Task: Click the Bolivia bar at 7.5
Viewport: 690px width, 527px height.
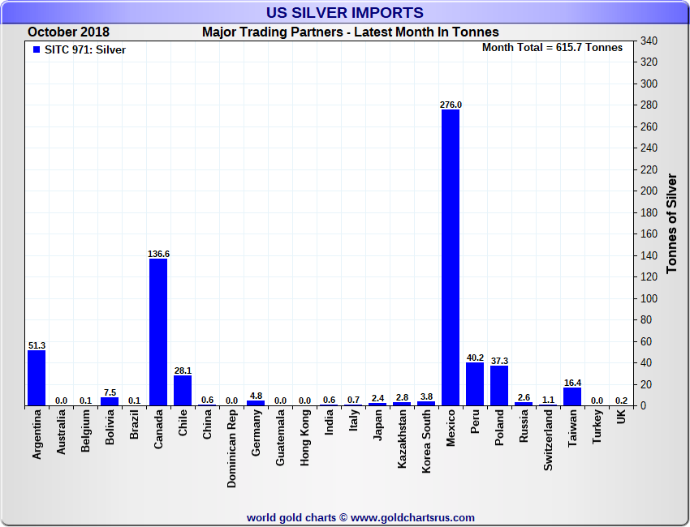Action: 110,401
